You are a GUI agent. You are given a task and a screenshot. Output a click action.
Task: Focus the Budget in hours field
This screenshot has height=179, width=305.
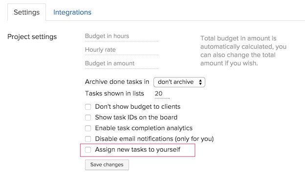[122, 36]
